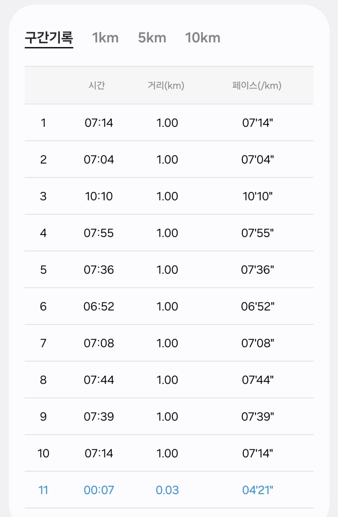The width and height of the screenshot is (338, 517).
Task: Open the 5km tab
Action: 152,38
